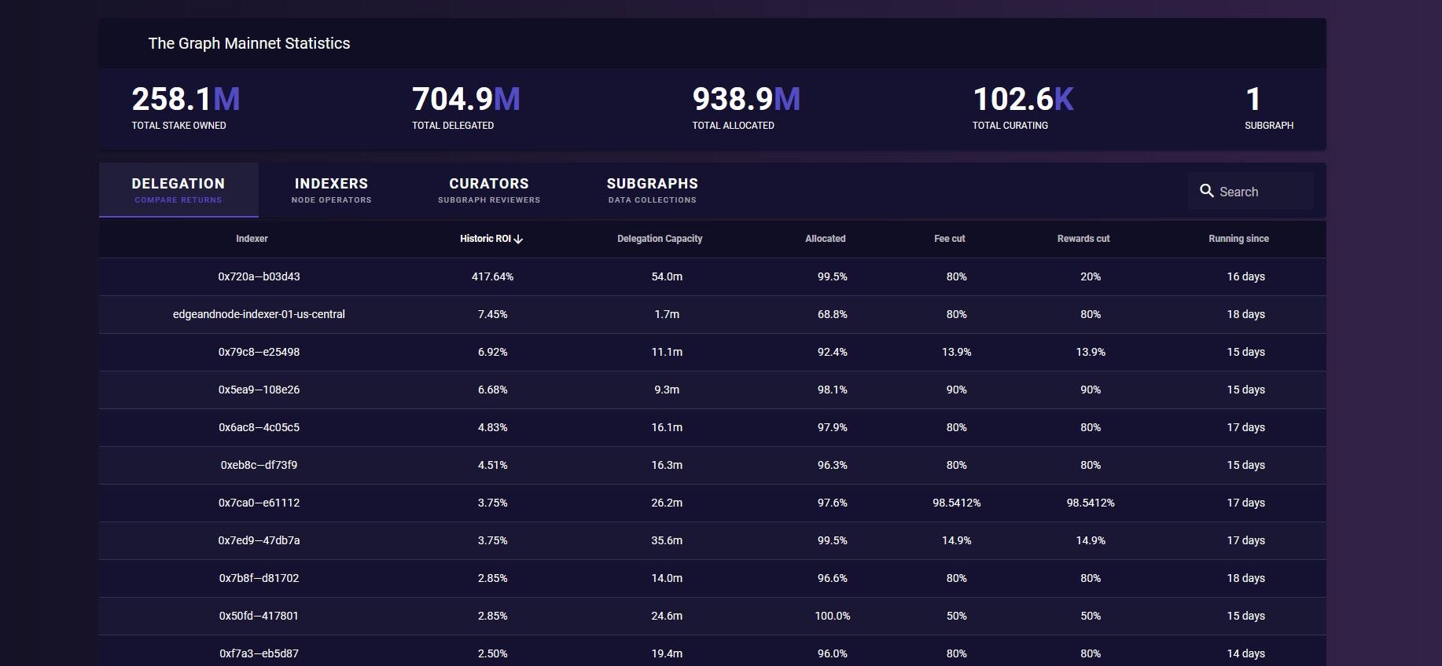Screen dimensions: 1442x666
Task: Click the 35.6m delegation capacity cell
Action: tap(667, 540)
